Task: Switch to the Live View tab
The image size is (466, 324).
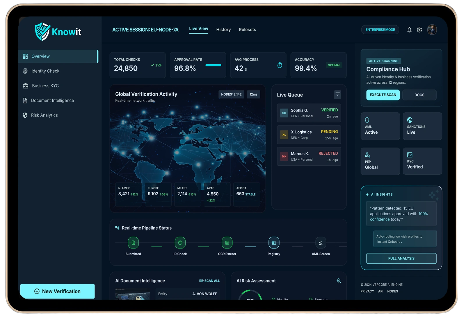Action: (199, 29)
